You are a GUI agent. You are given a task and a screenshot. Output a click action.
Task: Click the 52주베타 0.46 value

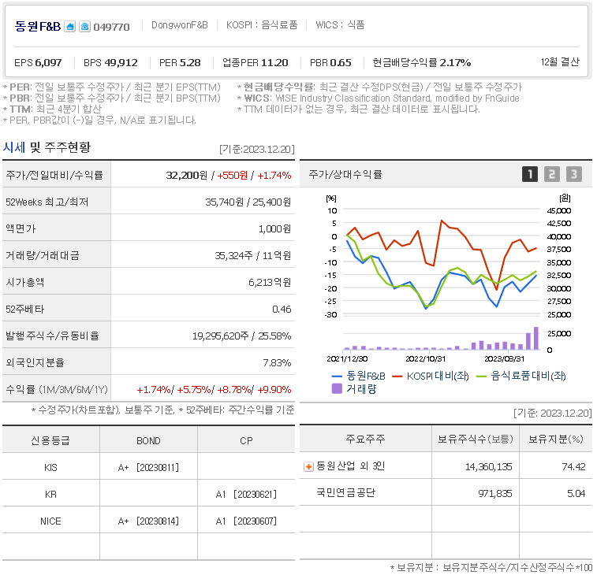(282, 310)
